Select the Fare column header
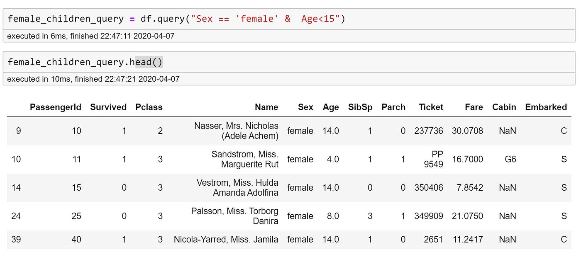 tap(474, 107)
